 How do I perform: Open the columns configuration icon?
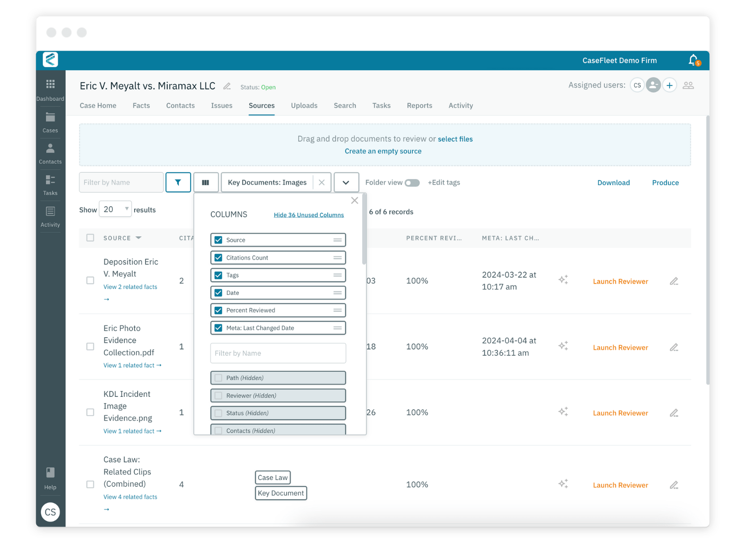(206, 182)
